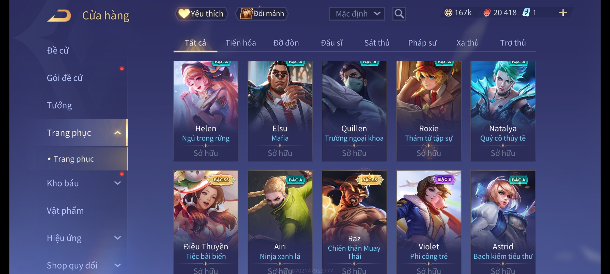Open the Mặc định sort dropdown

(357, 14)
